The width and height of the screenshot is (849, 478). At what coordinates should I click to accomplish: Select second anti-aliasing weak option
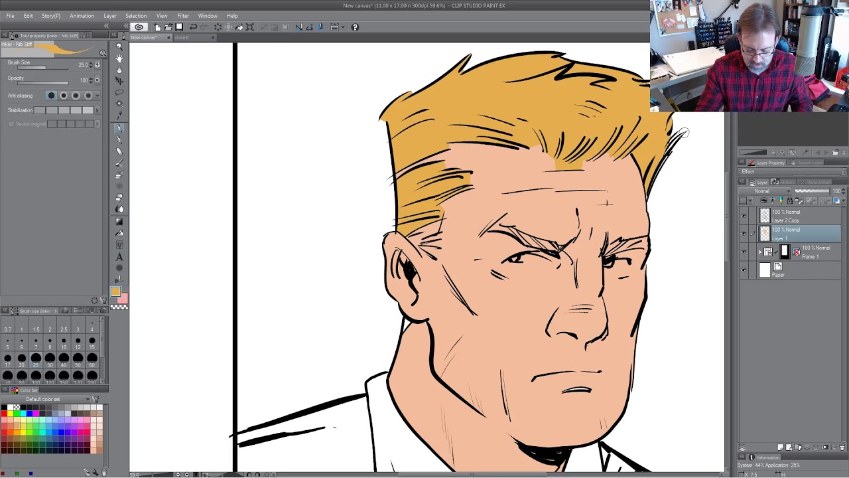(64, 96)
